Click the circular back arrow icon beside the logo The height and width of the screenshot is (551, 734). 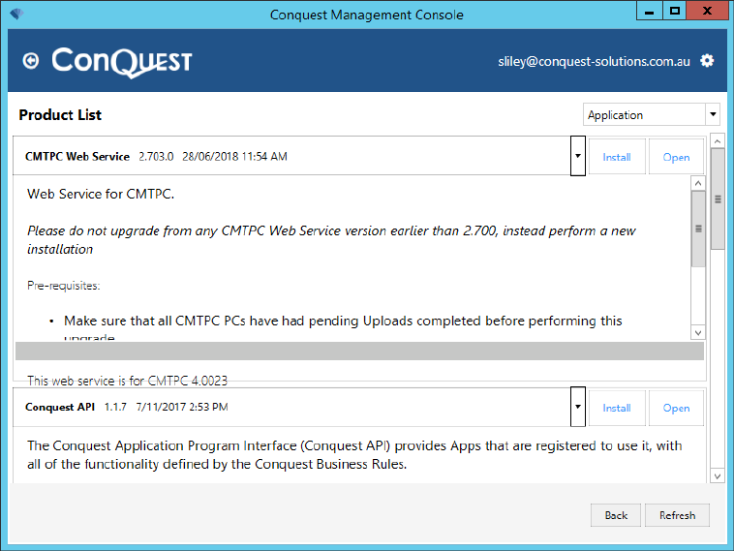click(x=31, y=61)
